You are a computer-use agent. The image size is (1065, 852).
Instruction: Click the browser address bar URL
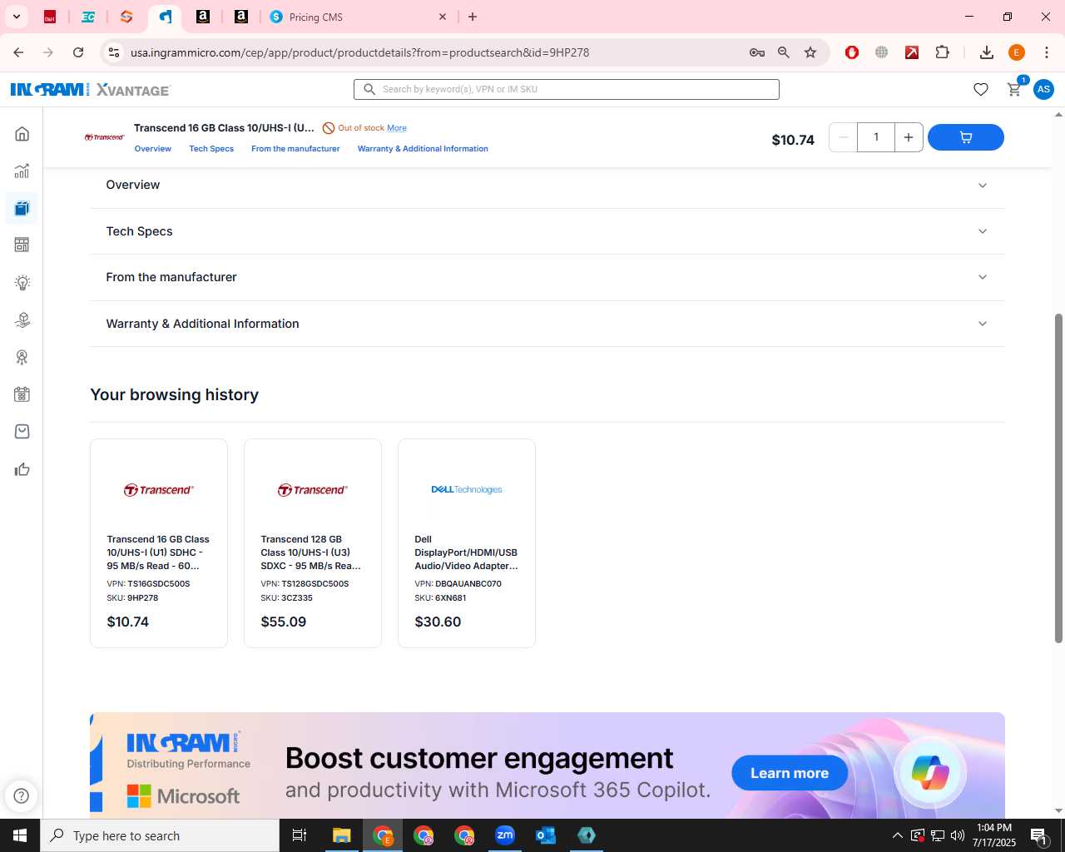pos(359,52)
